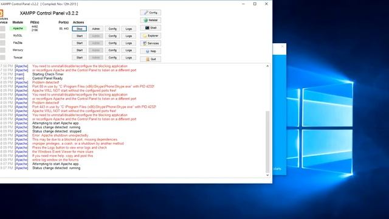Open XAMPP folder with Explorer button
Image resolution: width=389 pixels, height=219 pixels.
click(150, 36)
